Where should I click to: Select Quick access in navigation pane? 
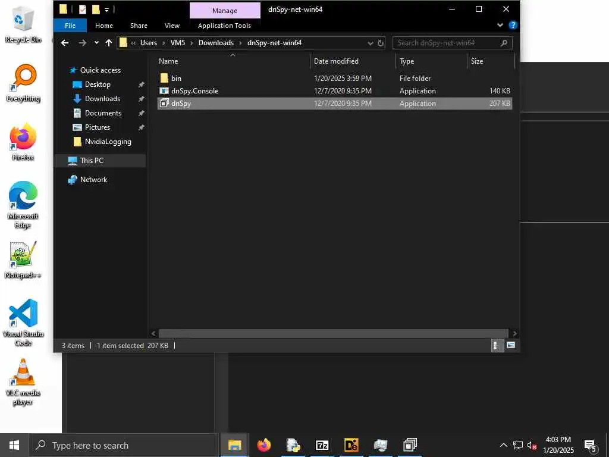(x=100, y=70)
